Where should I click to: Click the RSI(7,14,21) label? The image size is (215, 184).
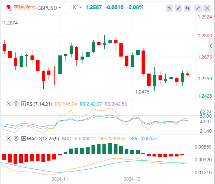pos(40,104)
